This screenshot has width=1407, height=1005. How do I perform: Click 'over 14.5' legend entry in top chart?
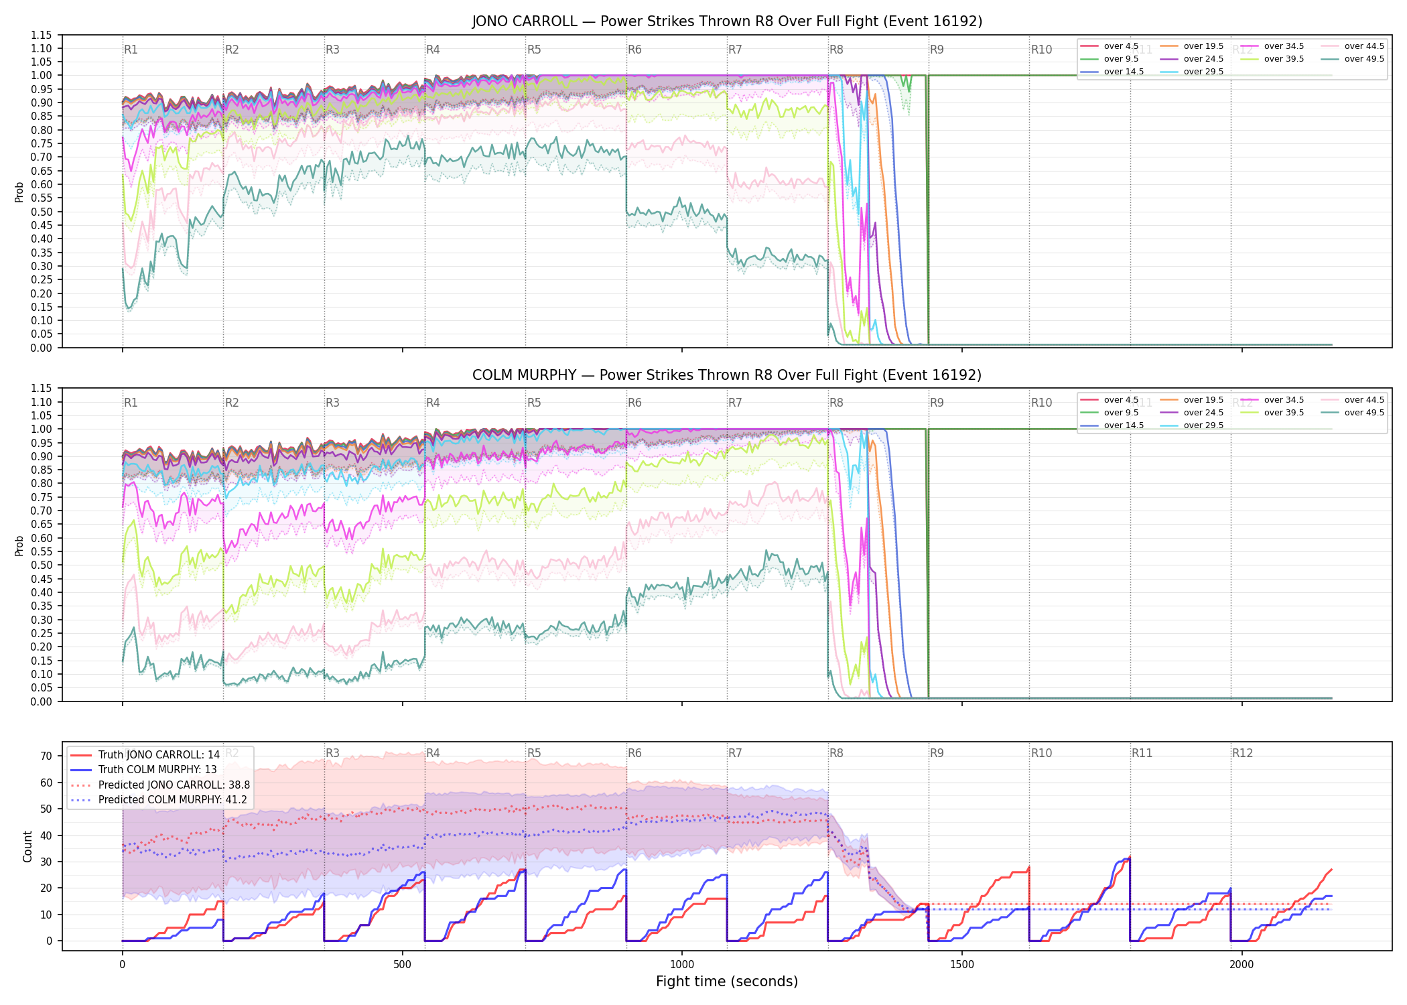tap(1112, 72)
